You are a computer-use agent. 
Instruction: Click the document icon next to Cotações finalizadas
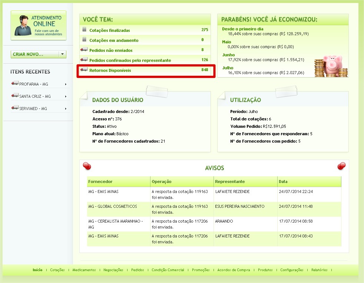coord(84,30)
